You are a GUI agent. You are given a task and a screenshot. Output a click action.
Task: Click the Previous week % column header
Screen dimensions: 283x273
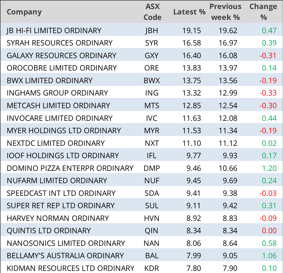click(x=225, y=12)
